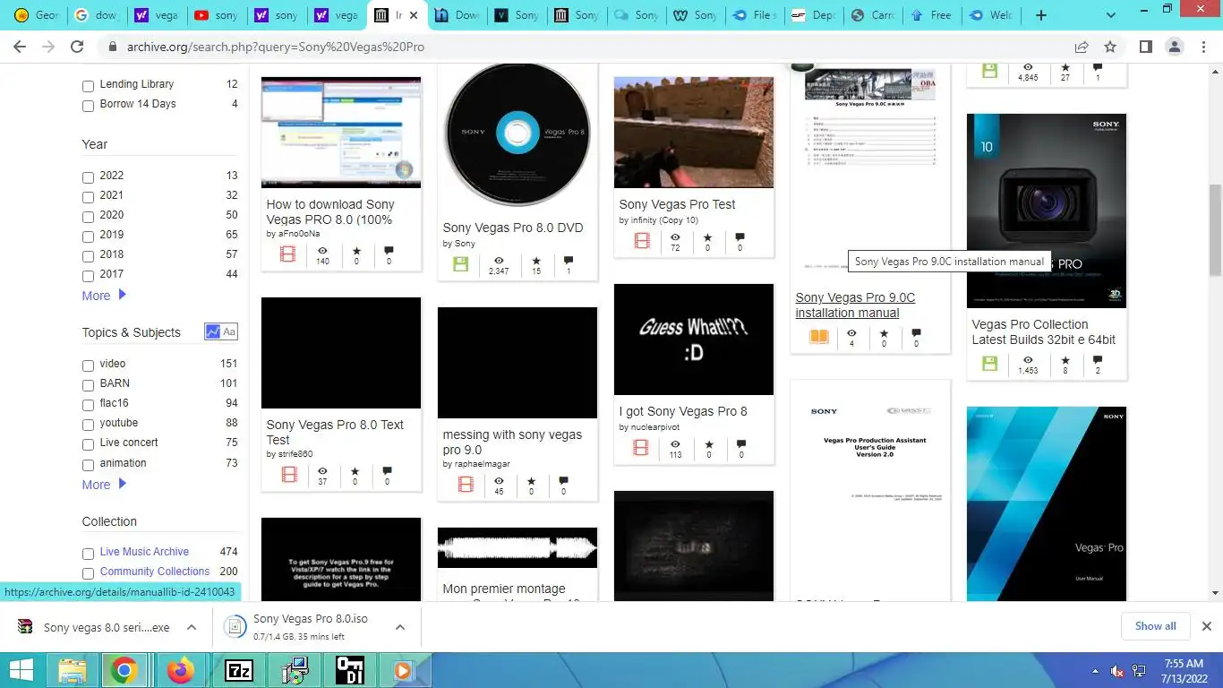Open Firefox from the taskbar
The height and width of the screenshot is (688, 1223).
click(180, 670)
